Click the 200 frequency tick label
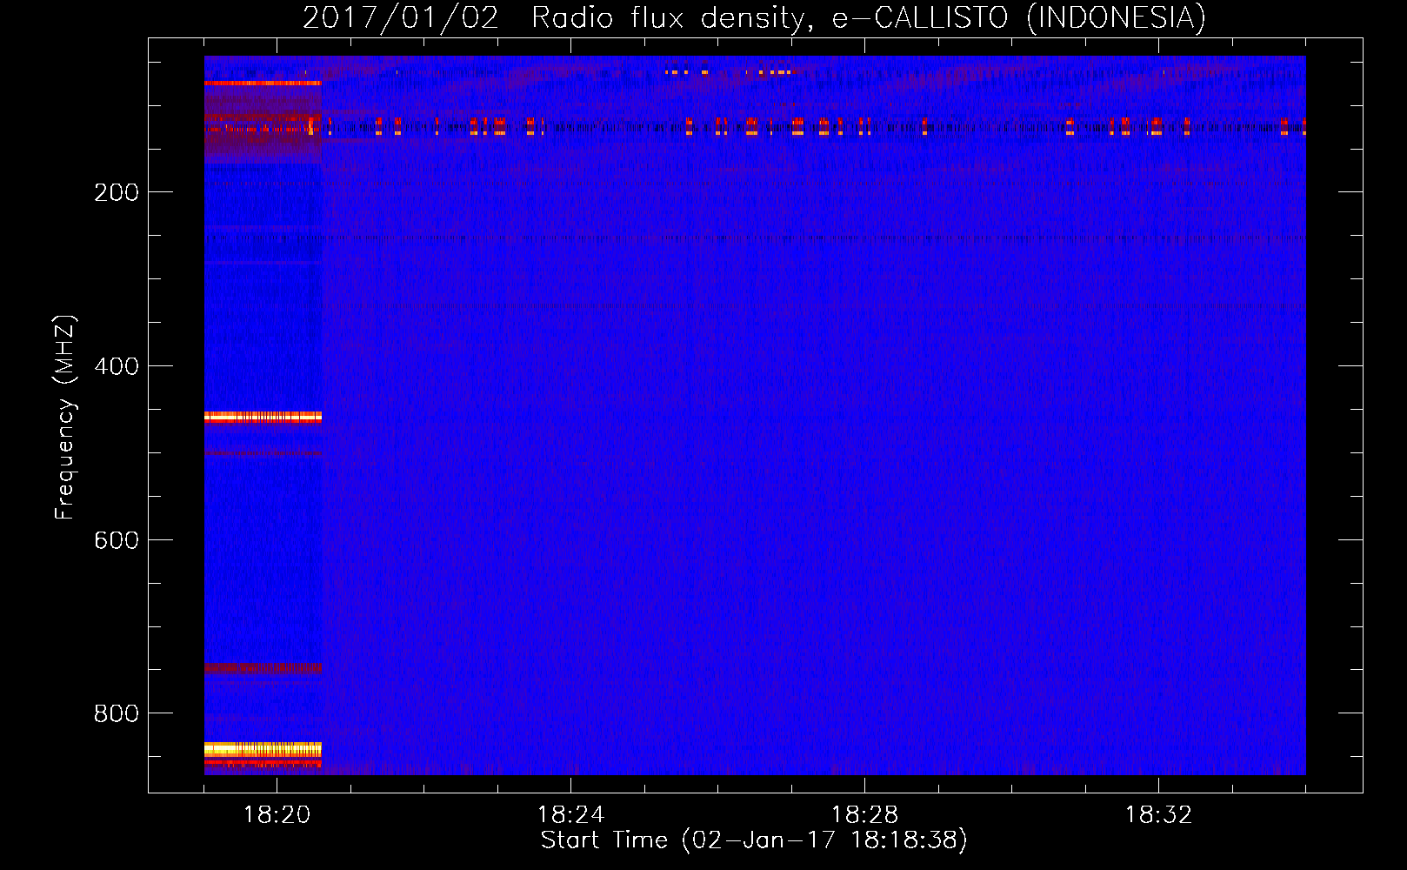This screenshot has width=1407, height=870. click(x=117, y=192)
